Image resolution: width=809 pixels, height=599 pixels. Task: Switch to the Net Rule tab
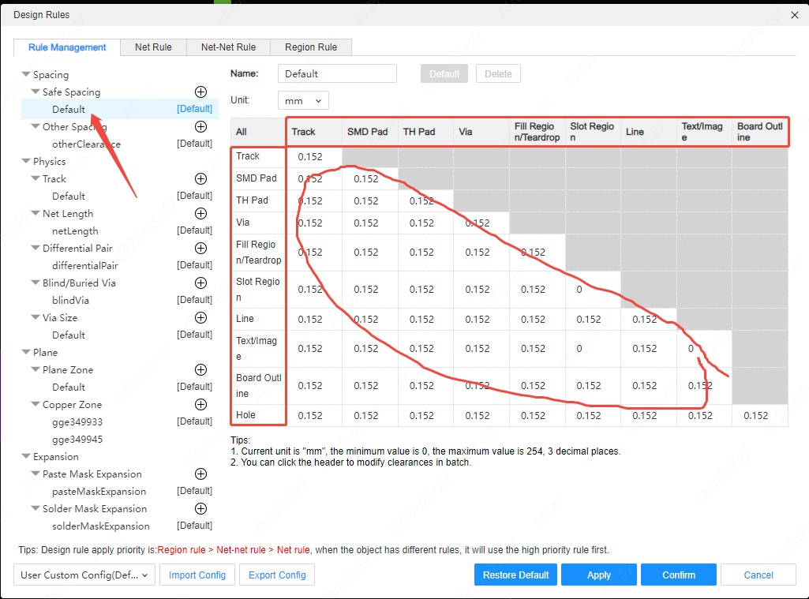pyautogui.click(x=153, y=47)
